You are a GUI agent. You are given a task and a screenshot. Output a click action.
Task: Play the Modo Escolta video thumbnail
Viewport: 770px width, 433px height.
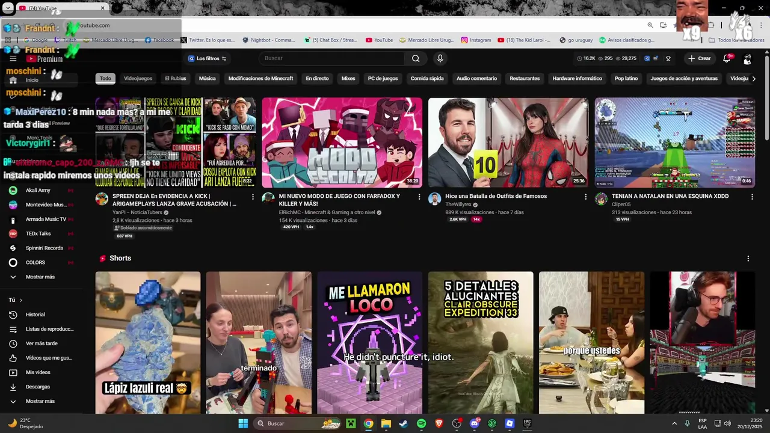point(342,143)
